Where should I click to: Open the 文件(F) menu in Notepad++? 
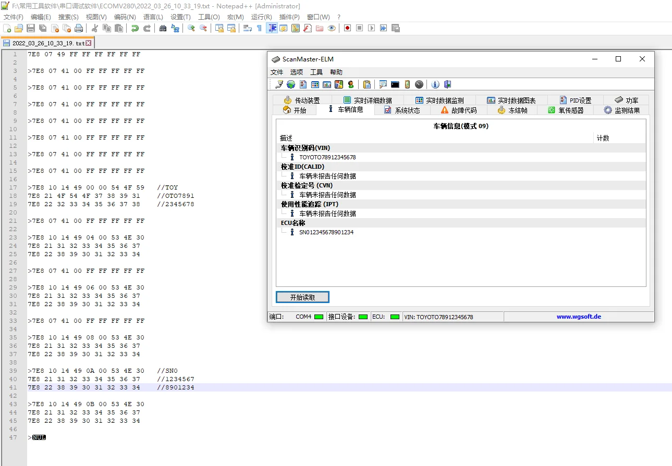(x=14, y=17)
